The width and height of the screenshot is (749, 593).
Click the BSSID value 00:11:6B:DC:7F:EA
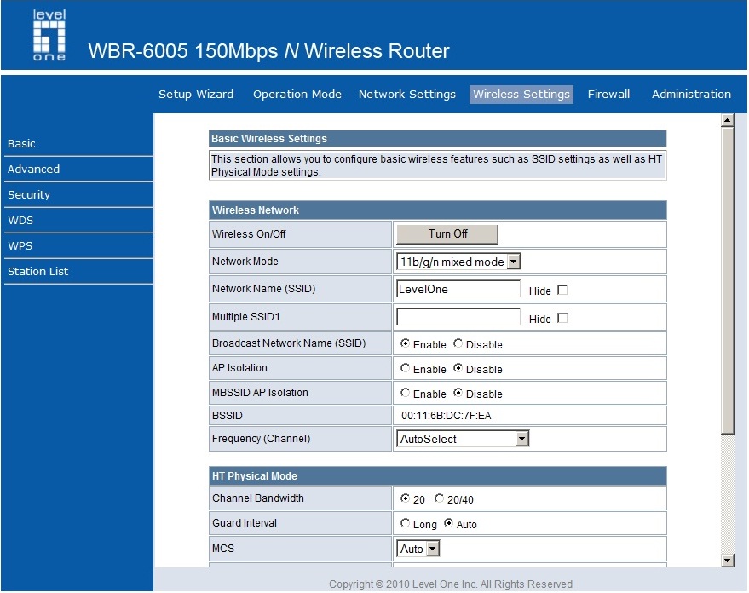coord(447,416)
